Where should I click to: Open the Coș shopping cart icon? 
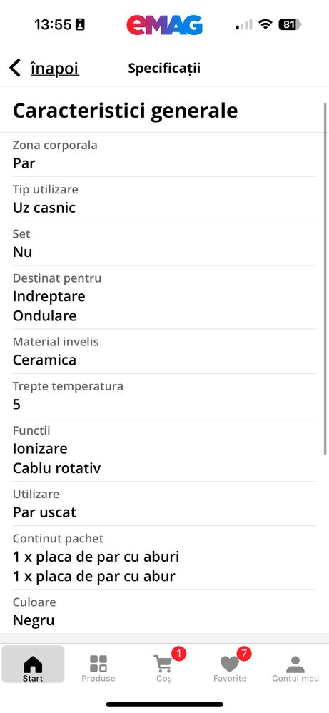click(x=163, y=664)
